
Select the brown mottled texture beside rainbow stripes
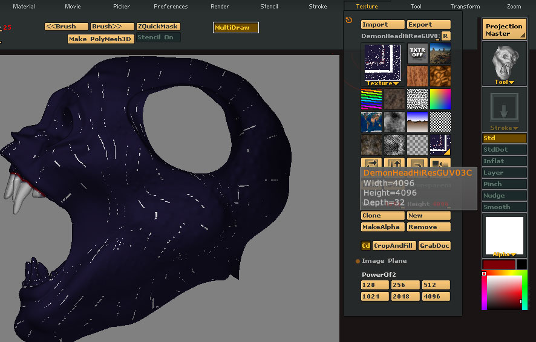(394, 99)
